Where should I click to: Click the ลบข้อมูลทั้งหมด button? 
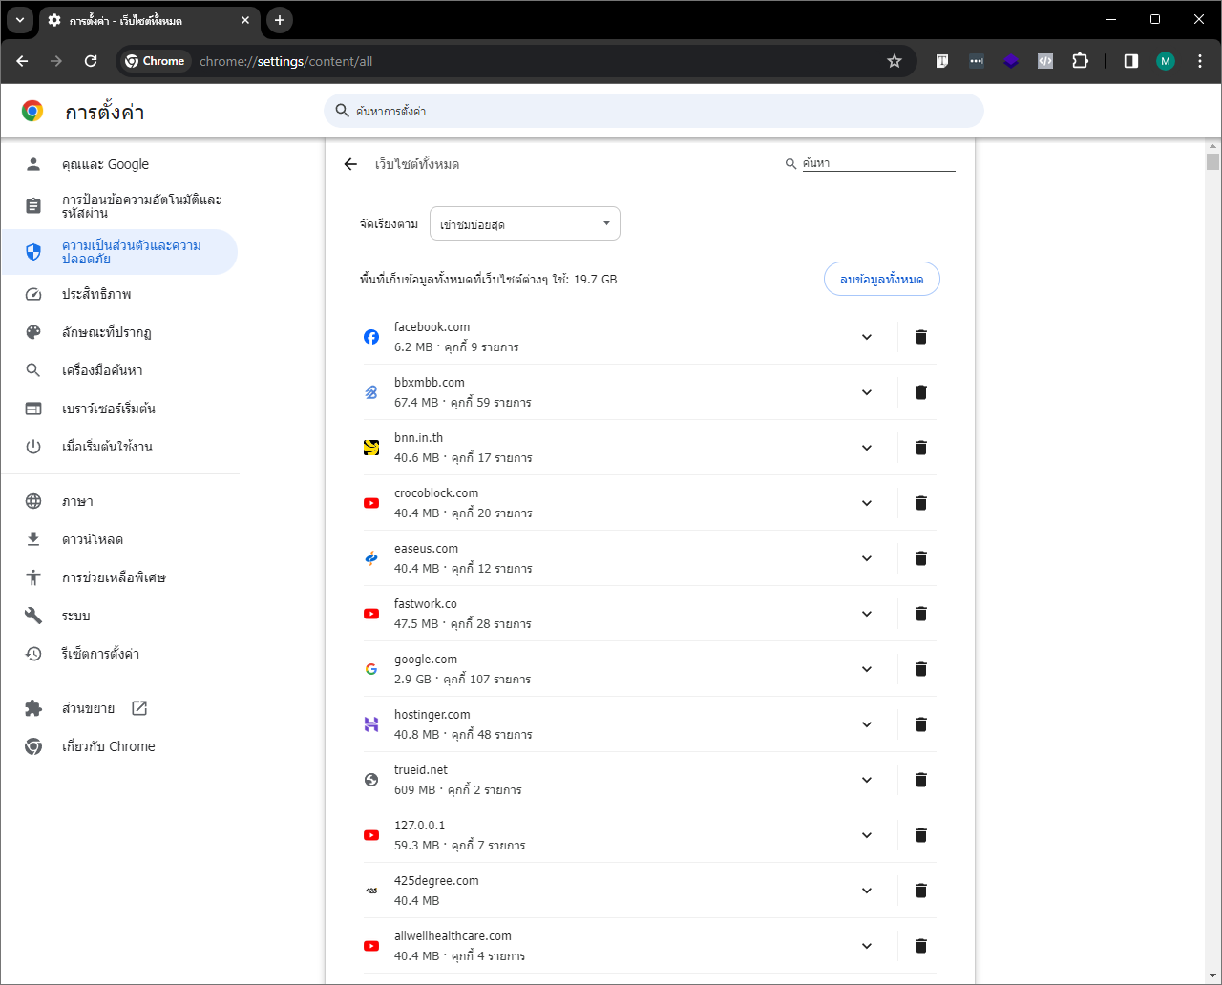[x=881, y=280]
